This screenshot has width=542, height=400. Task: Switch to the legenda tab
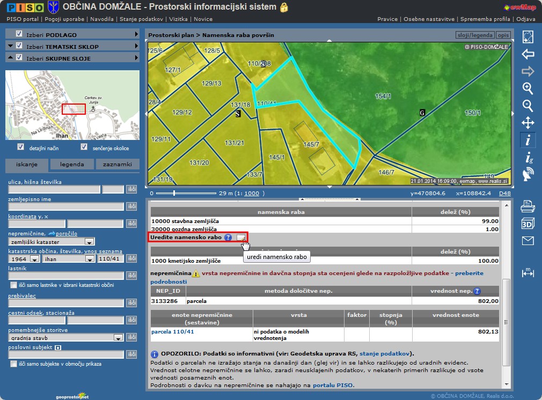[71, 165]
